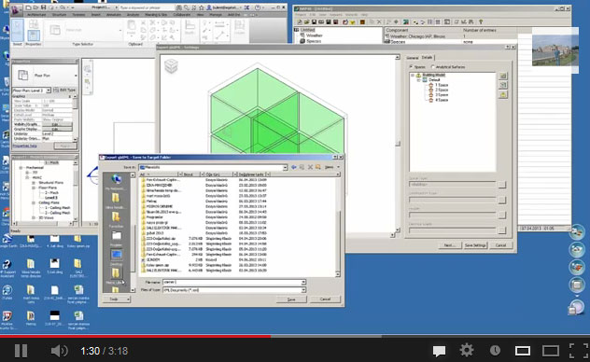This screenshot has height=362, width=590.
Task: Select Weather item in right window tree
Action: pyautogui.click(x=315, y=35)
